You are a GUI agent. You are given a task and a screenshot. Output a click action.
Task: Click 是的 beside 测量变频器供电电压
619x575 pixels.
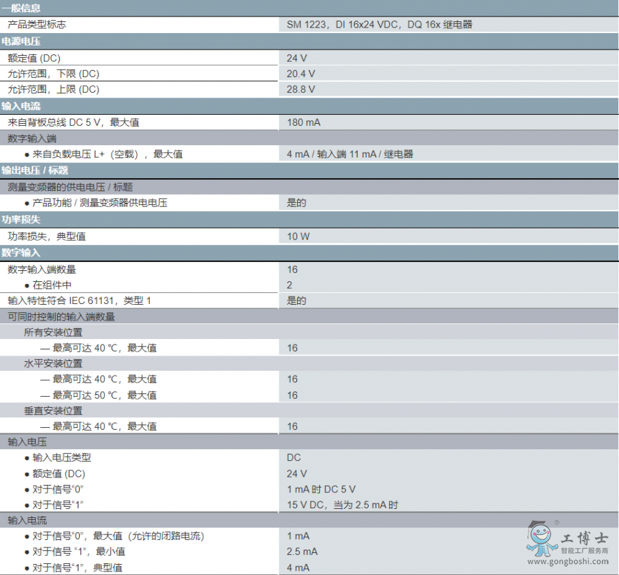296,203
